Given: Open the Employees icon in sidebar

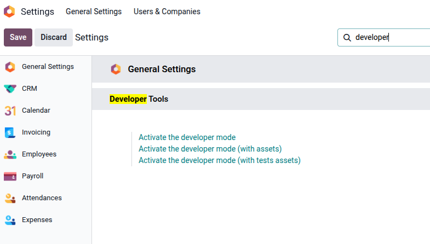Looking at the screenshot, I should [x=10, y=154].
